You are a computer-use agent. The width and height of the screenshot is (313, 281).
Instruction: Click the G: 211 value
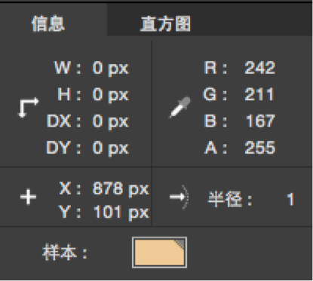[x=259, y=94]
